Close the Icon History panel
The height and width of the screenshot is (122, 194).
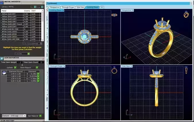click(x=43, y=121)
